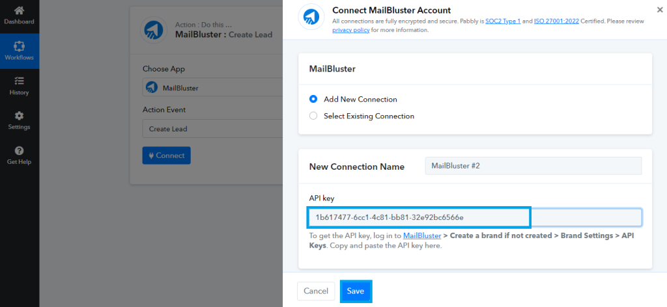Click the Connect MailBluster Account title
The image size is (667, 307).
[x=391, y=10]
